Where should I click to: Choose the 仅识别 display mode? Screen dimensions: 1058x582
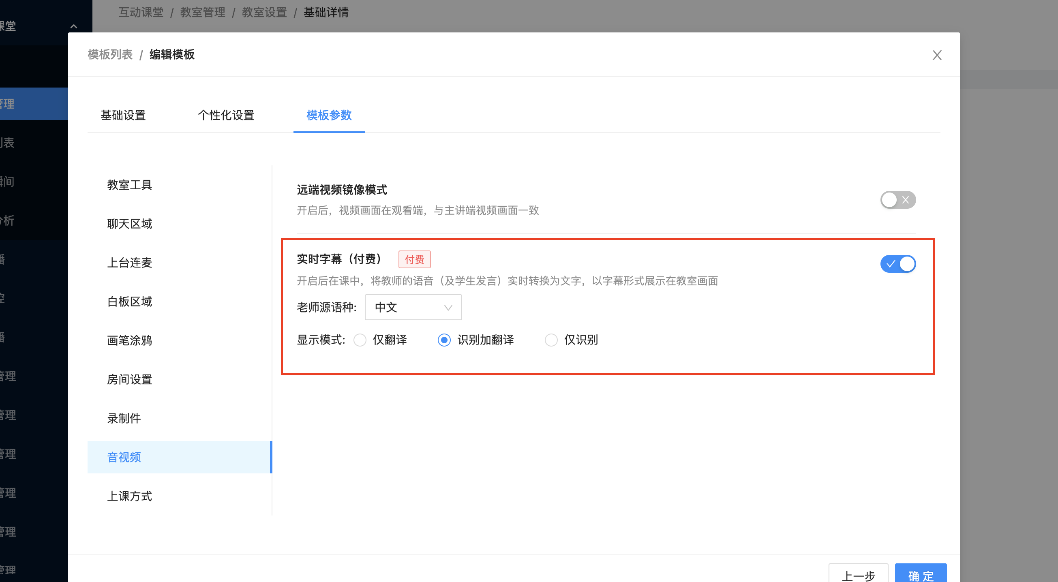pos(551,340)
